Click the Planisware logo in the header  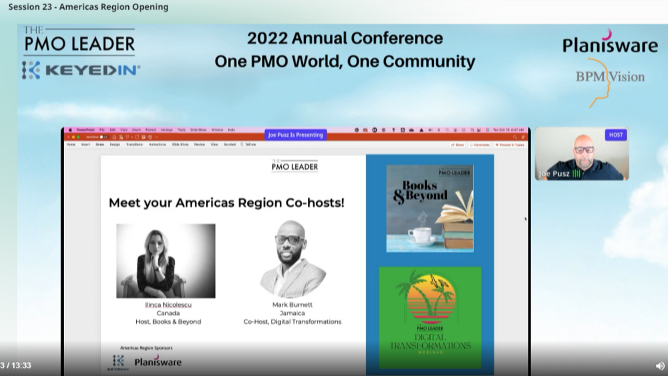[x=610, y=42]
